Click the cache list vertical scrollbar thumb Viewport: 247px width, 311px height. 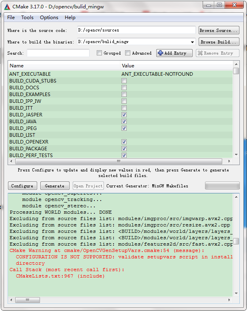click(x=236, y=71)
